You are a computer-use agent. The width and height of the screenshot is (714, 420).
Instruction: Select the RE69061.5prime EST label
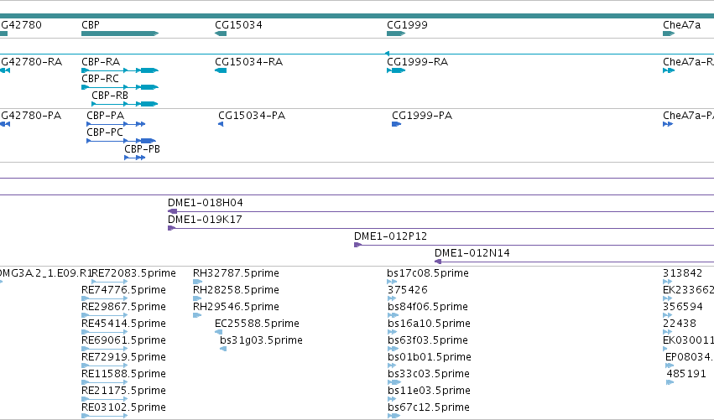coord(123,341)
